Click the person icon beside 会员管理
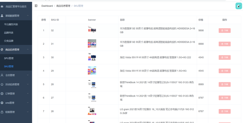 pos(2,75)
